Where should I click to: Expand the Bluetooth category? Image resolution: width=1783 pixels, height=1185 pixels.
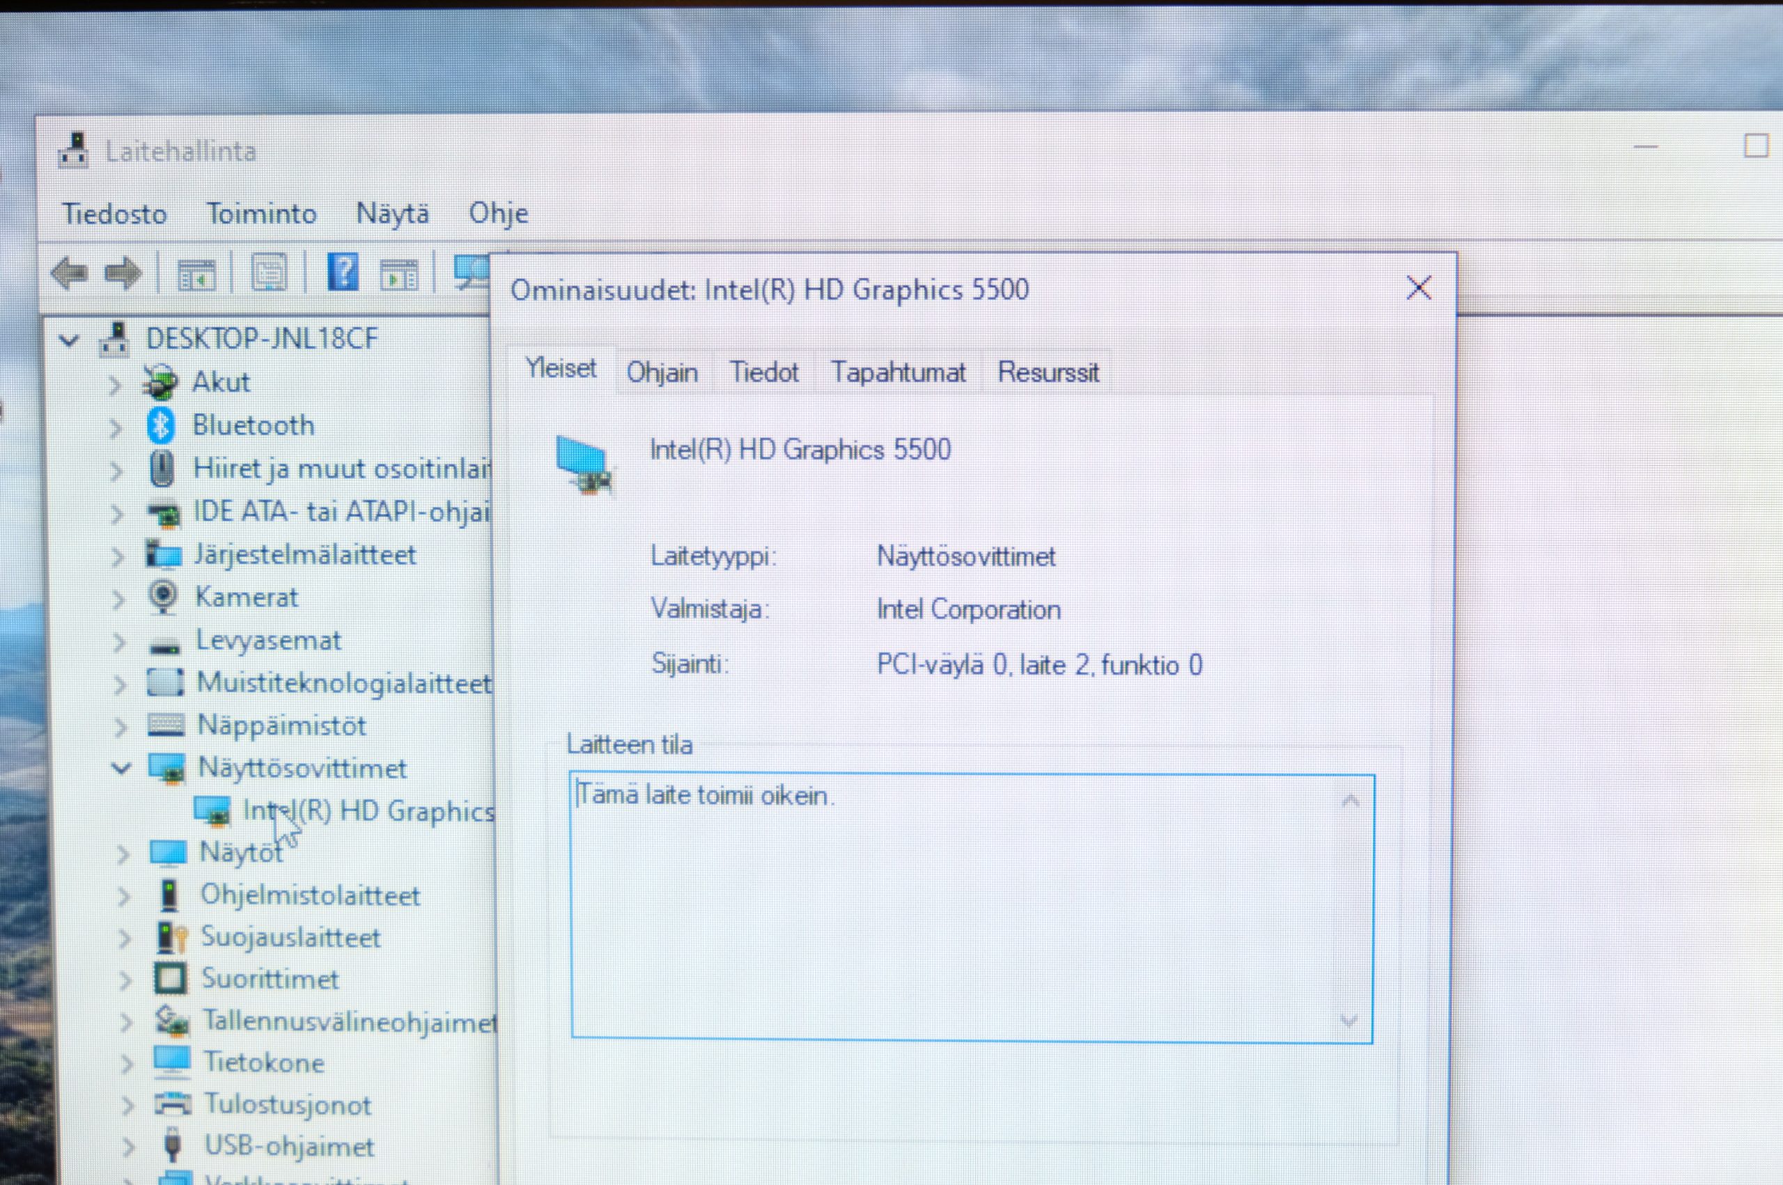coord(115,428)
